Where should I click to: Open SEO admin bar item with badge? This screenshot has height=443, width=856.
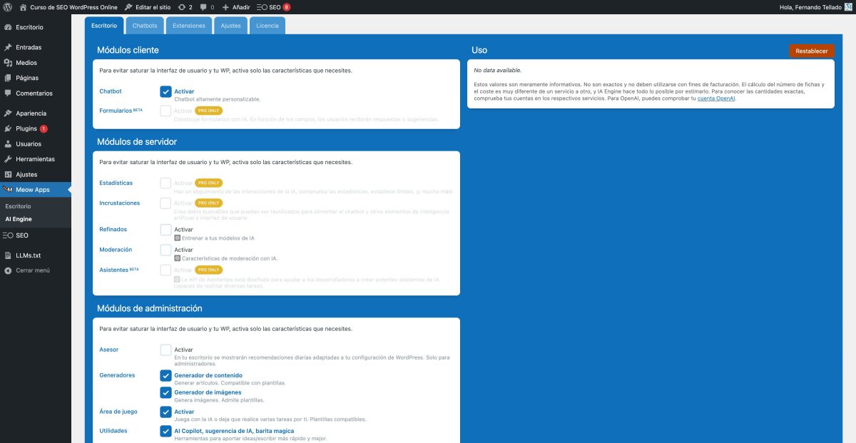273,6
